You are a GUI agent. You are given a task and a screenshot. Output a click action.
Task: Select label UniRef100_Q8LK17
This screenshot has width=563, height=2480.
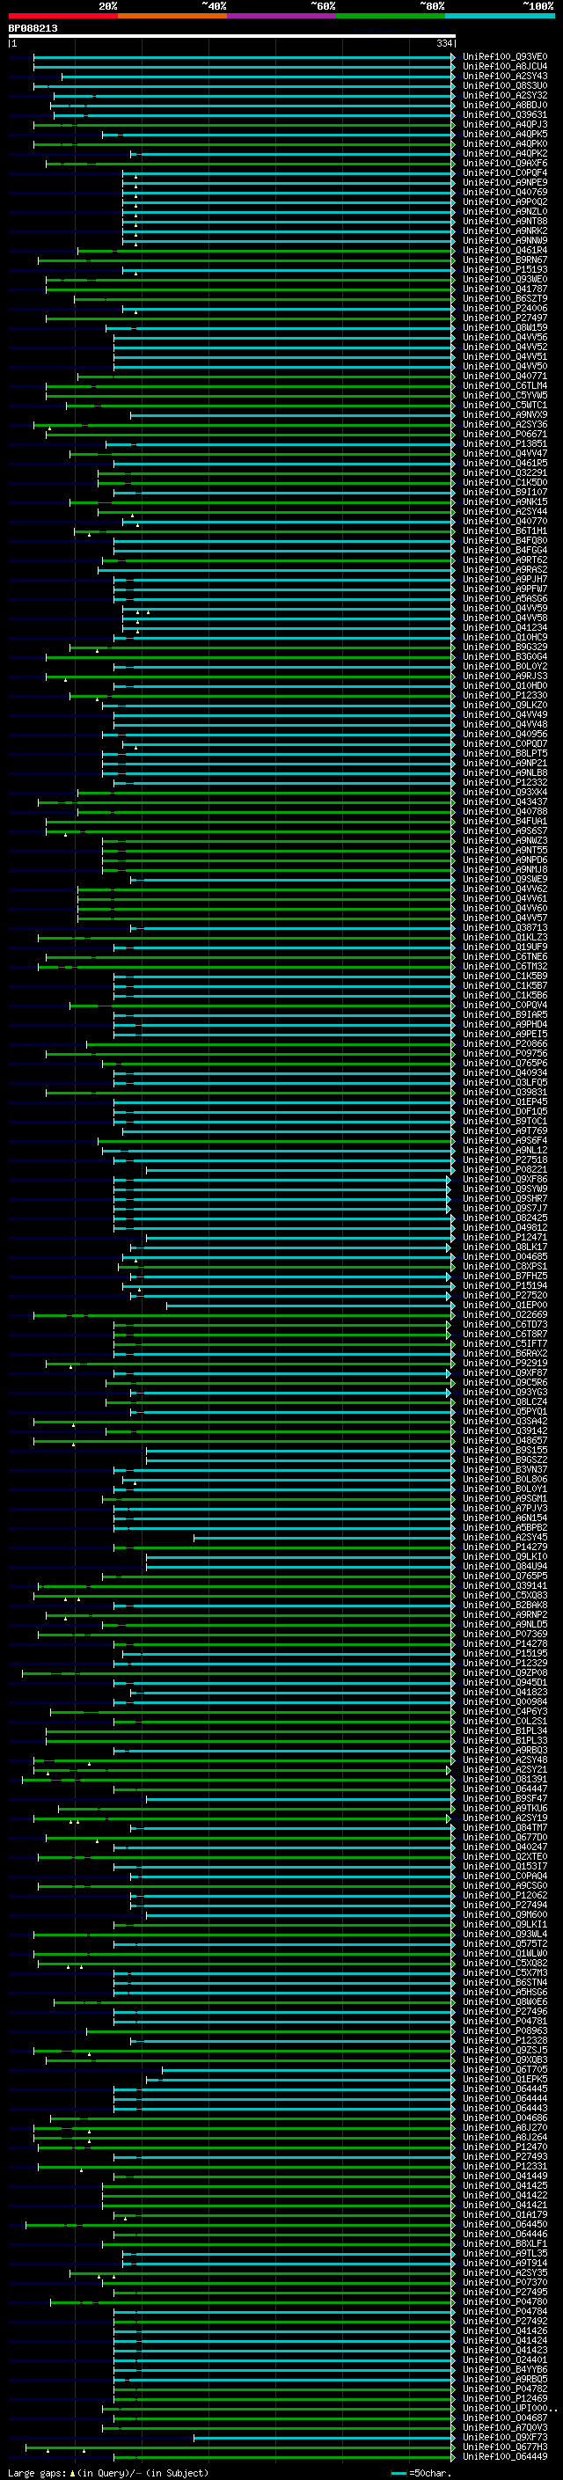pyautogui.click(x=504, y=1247)
